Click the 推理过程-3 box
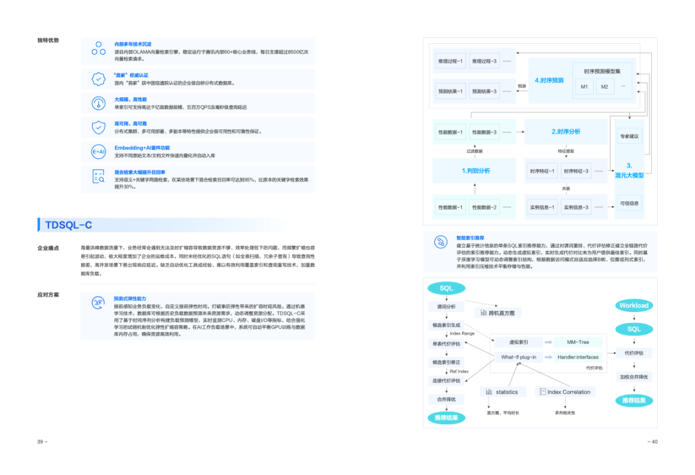The height and width of the screenshot is (475, 695). pos(485,61)
